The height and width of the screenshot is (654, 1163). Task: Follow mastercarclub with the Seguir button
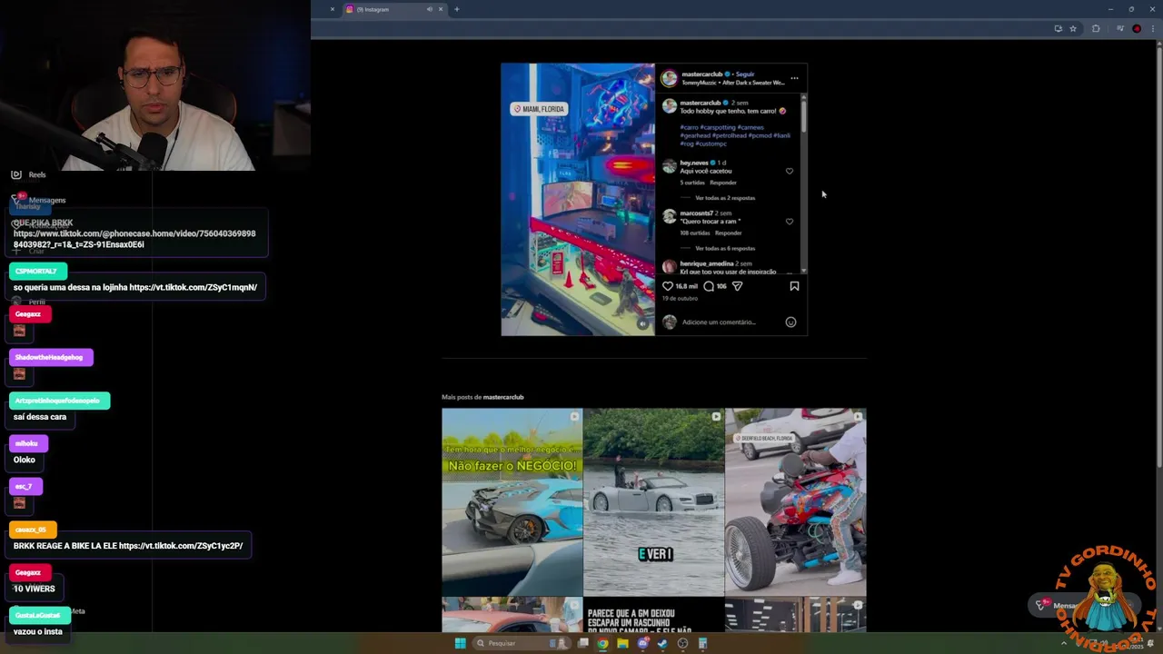(745, 74)
